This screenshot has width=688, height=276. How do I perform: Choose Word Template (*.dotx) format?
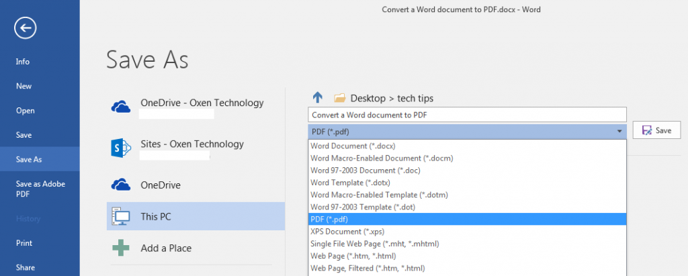pos(467,182)
